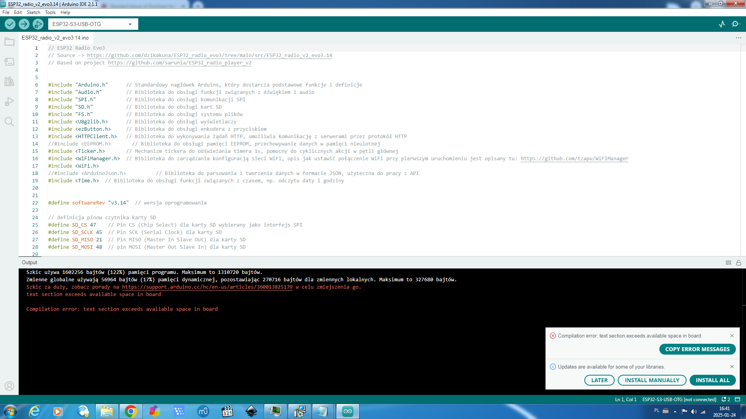Open MuseScore from taskbar

coord(203,411)
